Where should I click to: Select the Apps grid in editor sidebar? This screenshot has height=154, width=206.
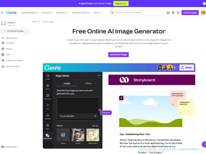[48, 127]
